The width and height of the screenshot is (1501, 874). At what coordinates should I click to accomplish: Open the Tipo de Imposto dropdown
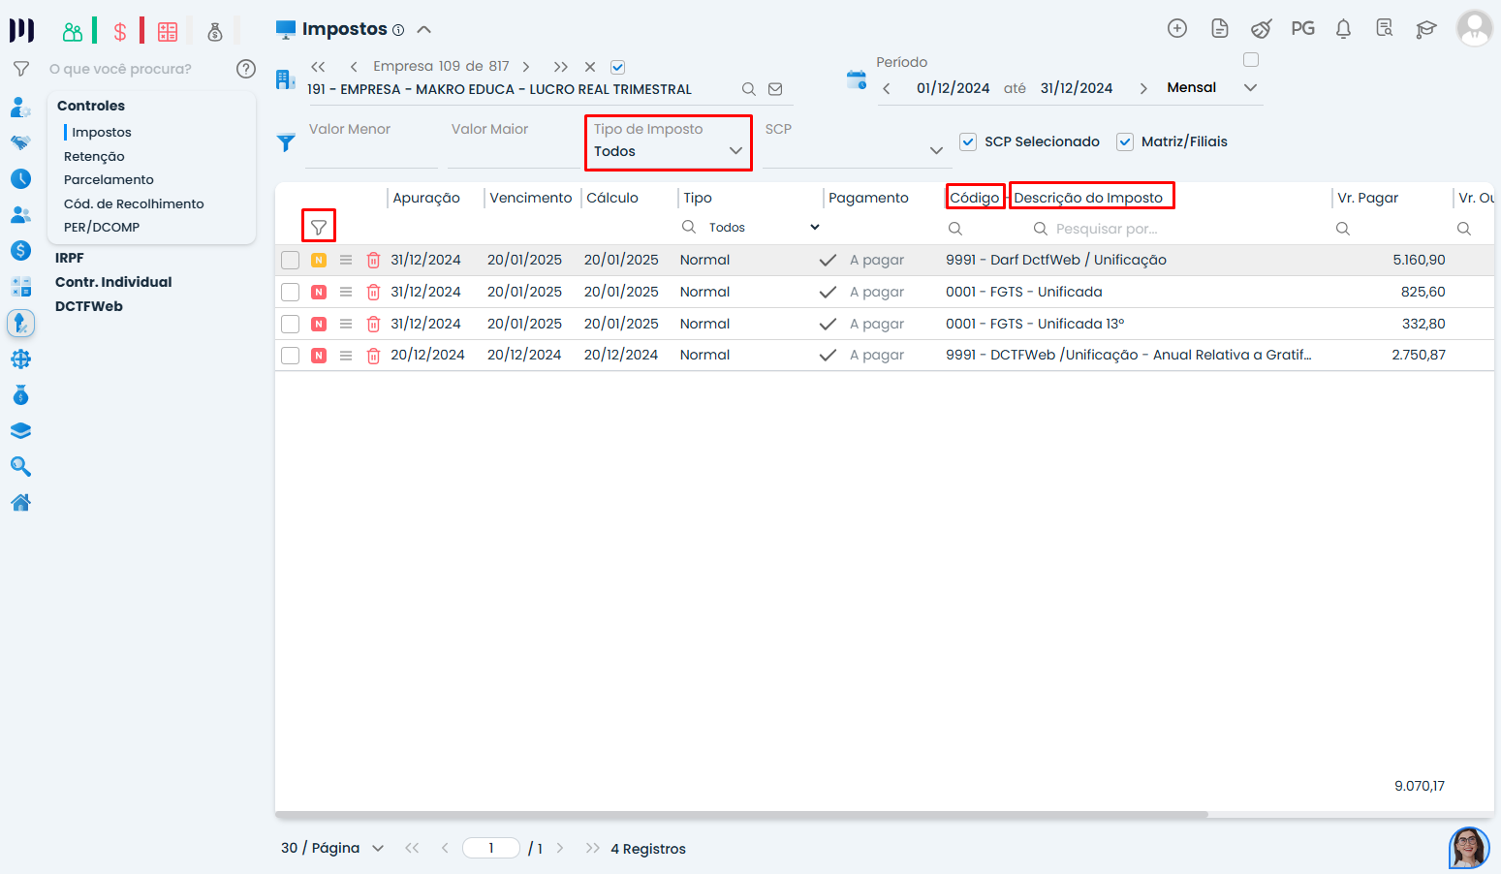tap(669, 151)
